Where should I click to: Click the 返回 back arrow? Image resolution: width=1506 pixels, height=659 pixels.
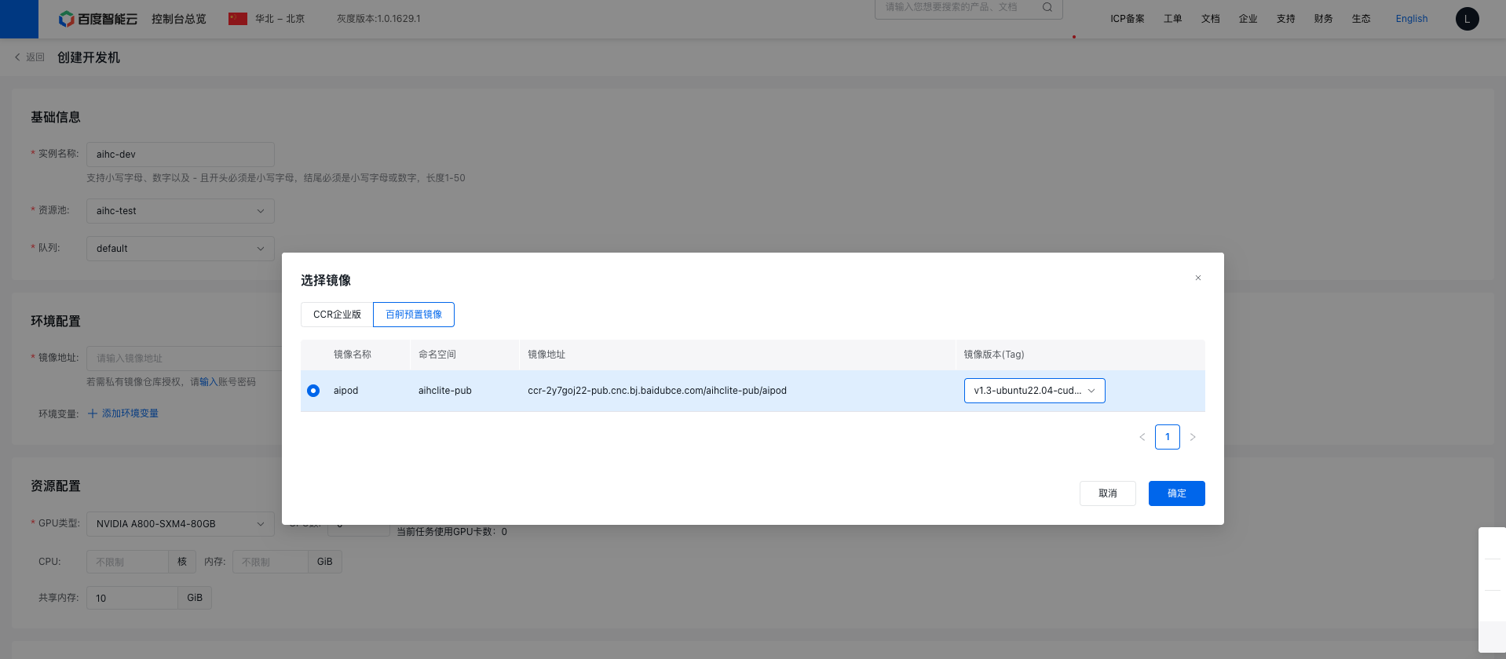[17, 57]
